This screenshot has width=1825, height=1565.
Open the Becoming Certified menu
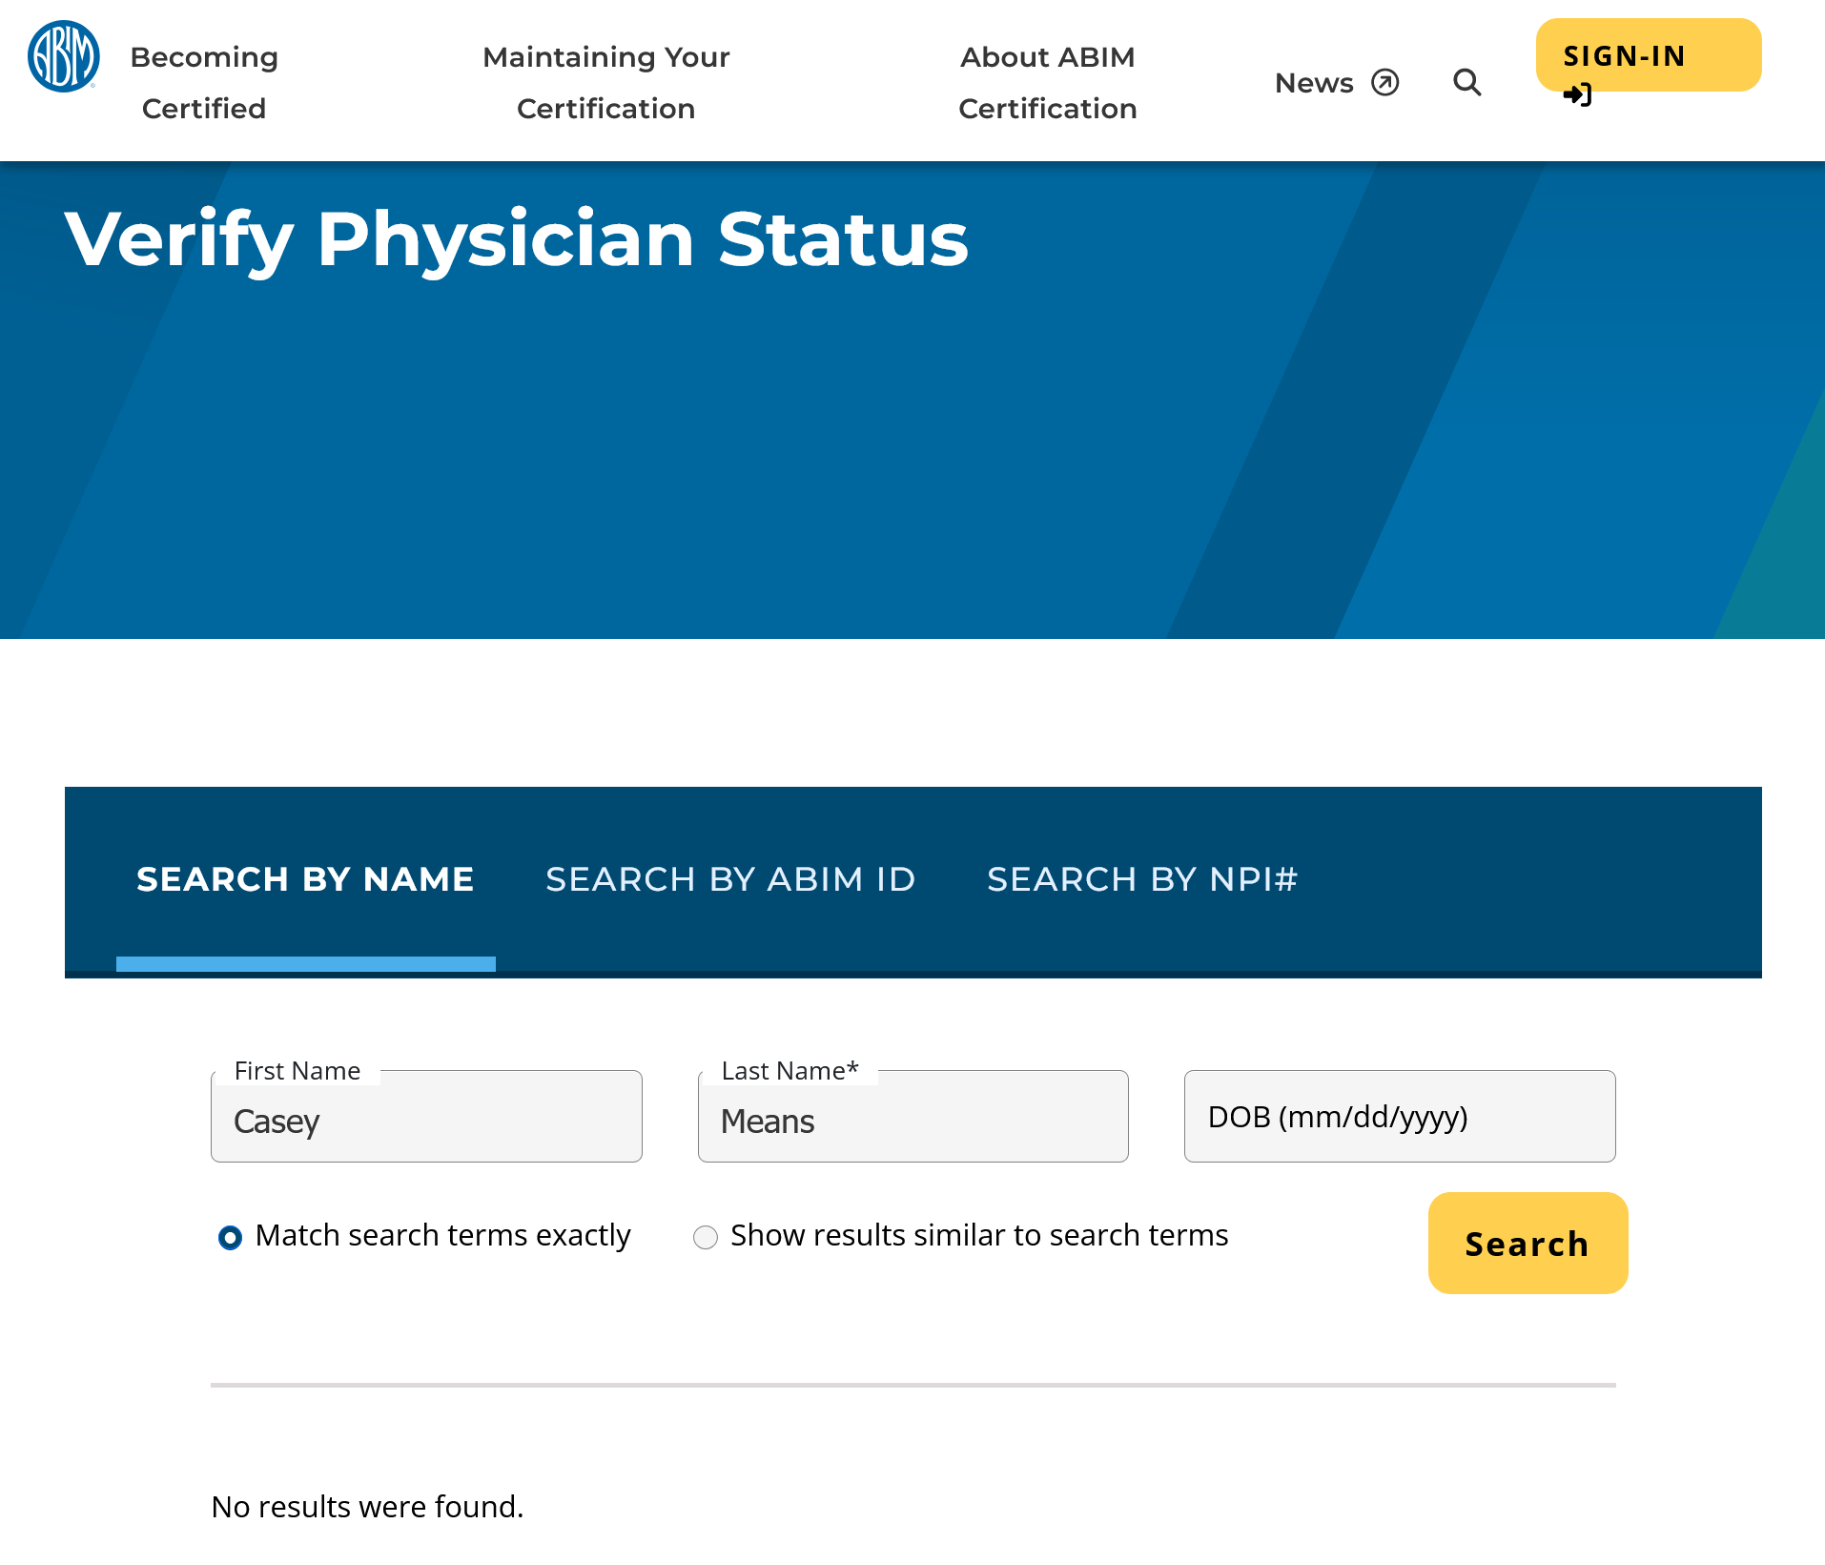click(204, 83)
